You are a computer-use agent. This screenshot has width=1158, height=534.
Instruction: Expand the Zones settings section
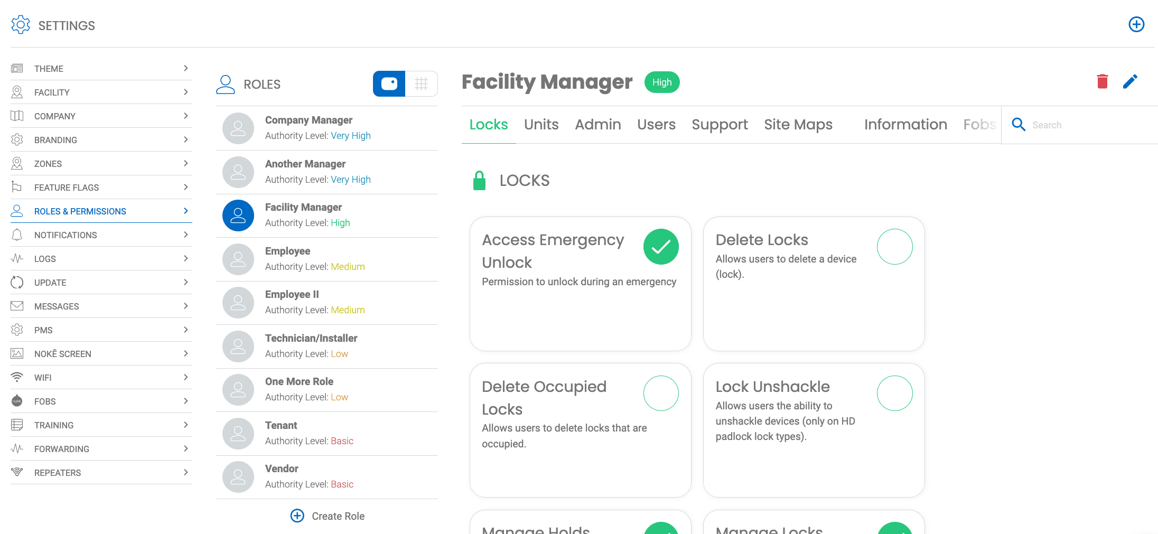tap(185, 163)
